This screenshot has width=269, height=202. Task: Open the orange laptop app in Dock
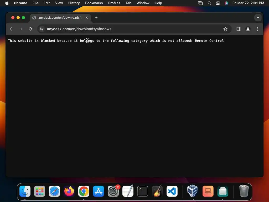click(x=208, y=191)
